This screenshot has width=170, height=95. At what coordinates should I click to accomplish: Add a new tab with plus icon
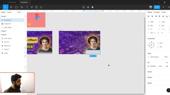[x=4, y=2]
